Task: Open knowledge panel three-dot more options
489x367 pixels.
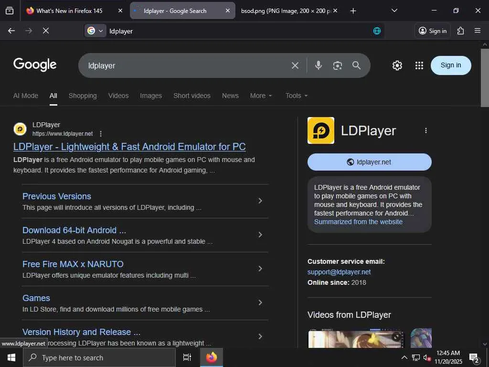Action: tap(425, 131)
